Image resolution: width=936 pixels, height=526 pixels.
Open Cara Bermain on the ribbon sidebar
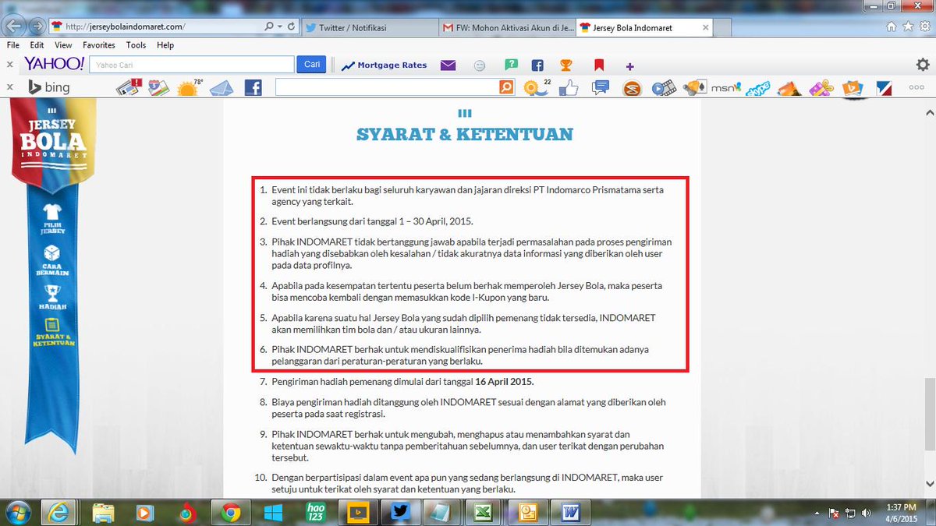coord(53,261)
